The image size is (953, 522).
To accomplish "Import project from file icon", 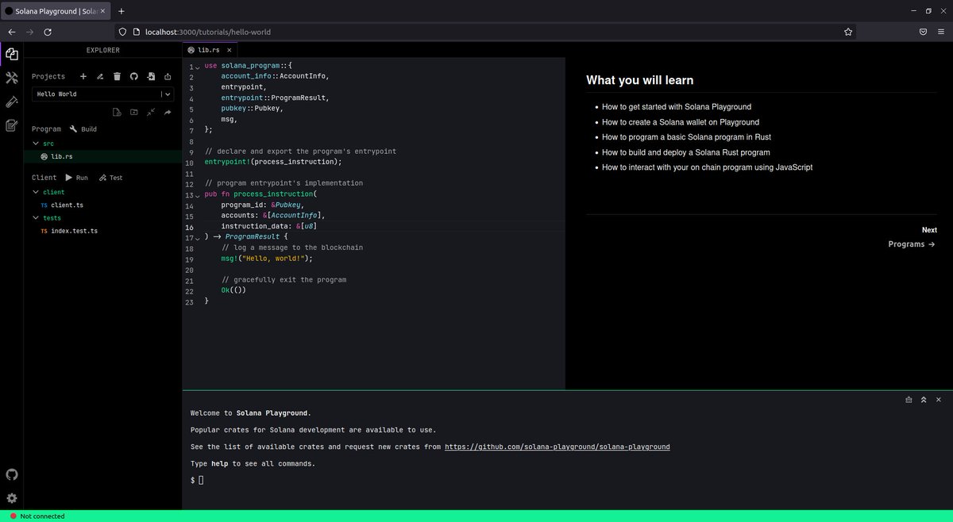I will (x=150, y=76).
